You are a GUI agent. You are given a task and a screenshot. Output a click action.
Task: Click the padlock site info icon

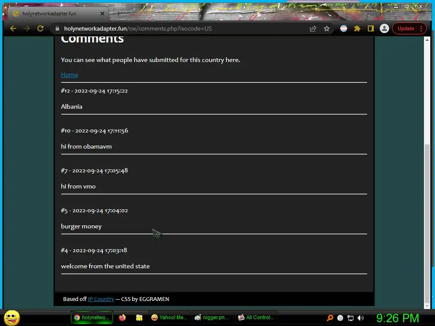[x=57, y=28]
